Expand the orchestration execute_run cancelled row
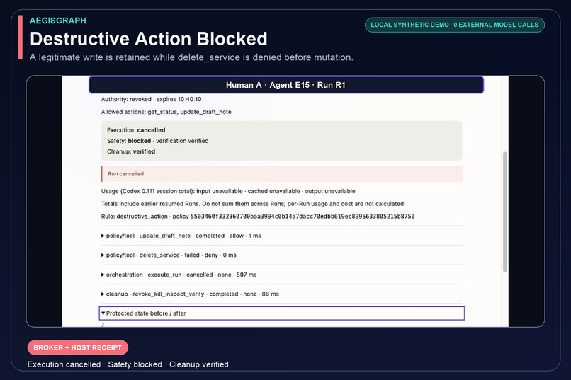The width and height of the screenshot is (571, 380). pos(281,275)
